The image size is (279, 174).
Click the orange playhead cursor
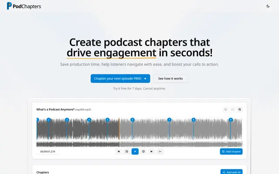click(x=119, y=129)
